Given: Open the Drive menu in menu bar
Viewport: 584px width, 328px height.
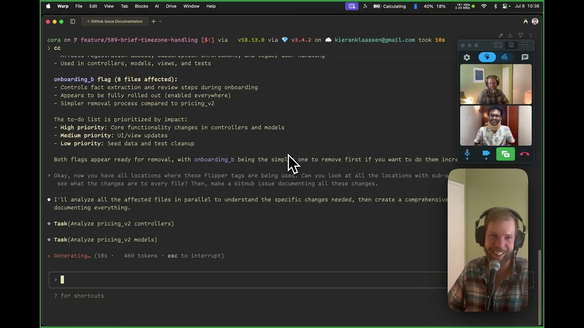Looking at the screenshot, I should coord(171,6).
